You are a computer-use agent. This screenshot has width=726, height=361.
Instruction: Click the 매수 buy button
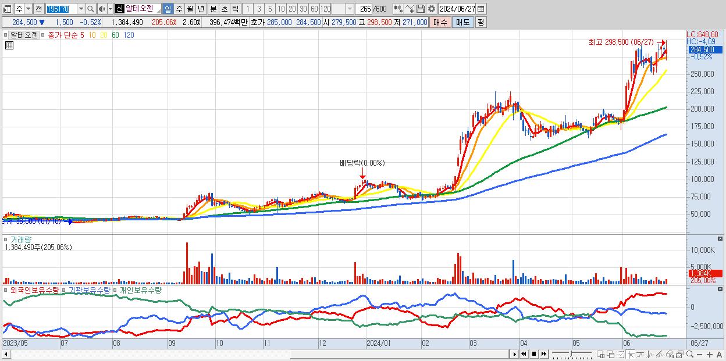click(x=440, y=22)
